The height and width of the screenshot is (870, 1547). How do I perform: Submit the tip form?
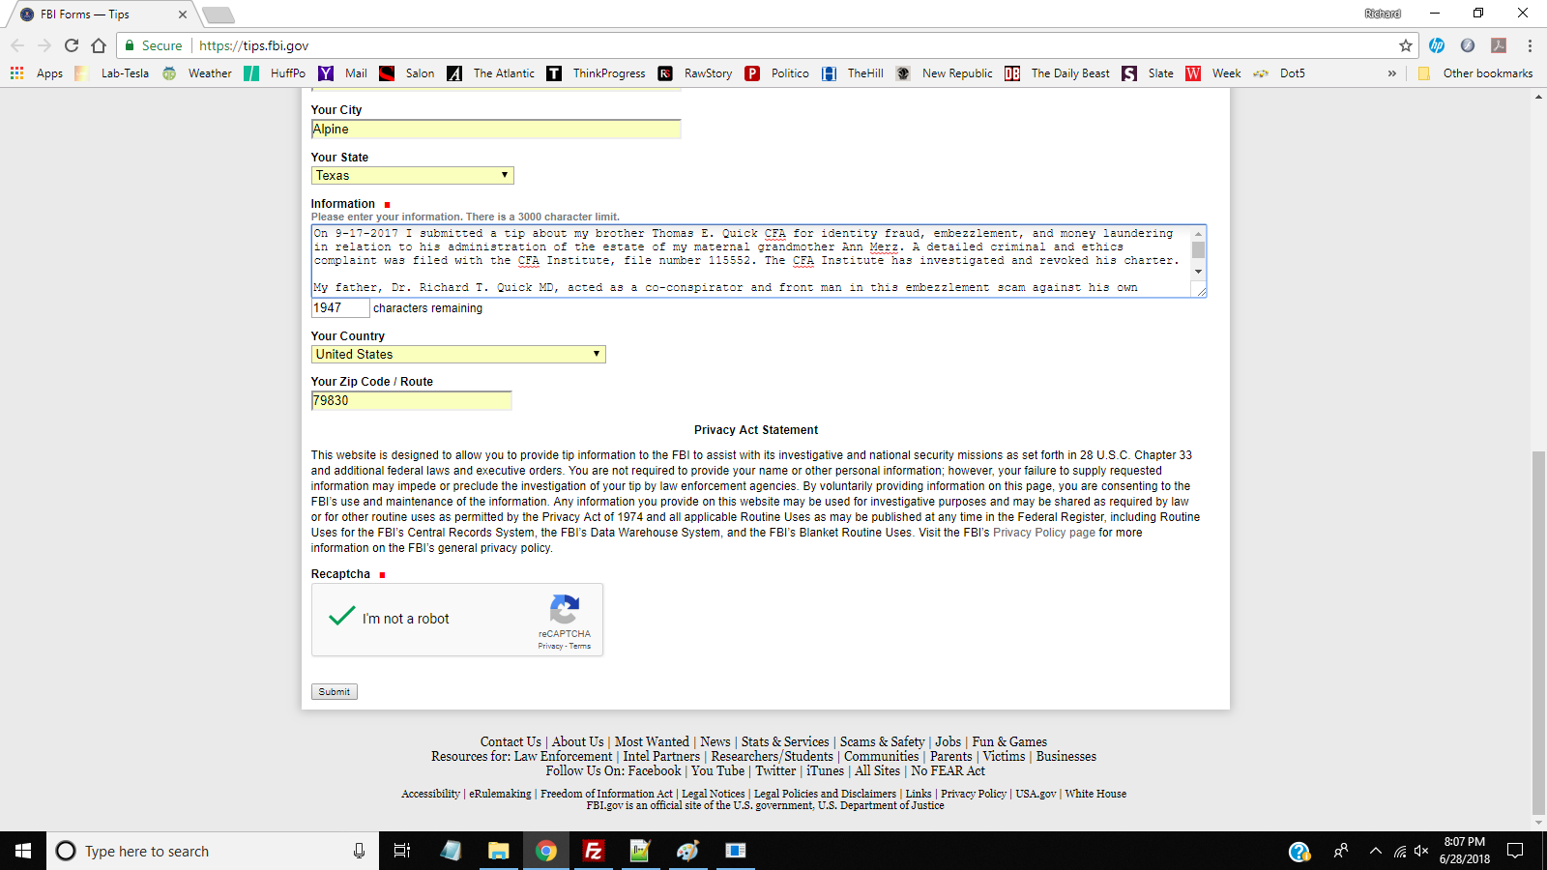(x=335, y=691)
